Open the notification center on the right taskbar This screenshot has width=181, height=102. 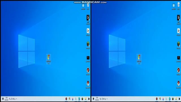click(x=93, y=99)
